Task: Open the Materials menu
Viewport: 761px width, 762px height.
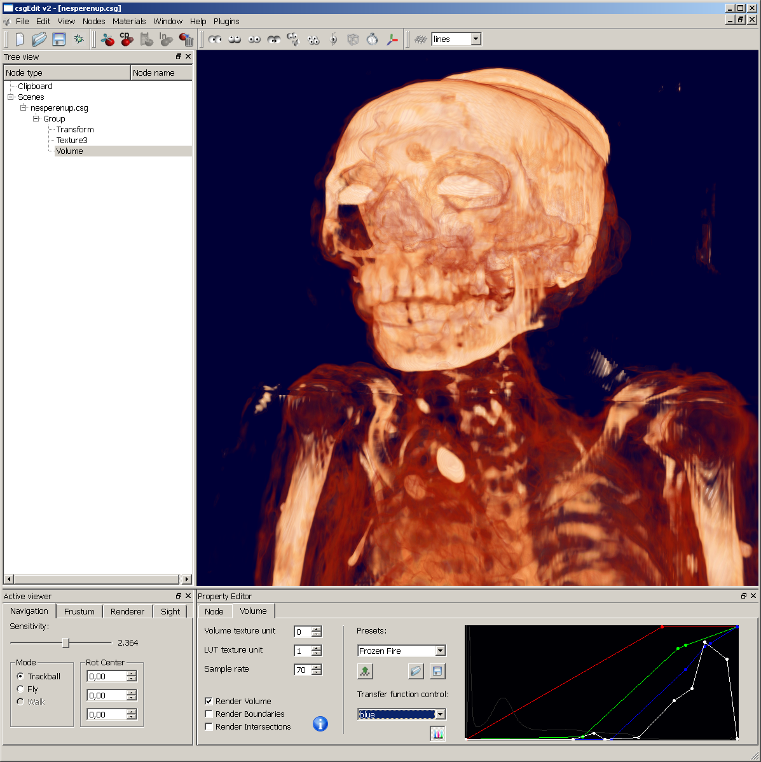Action: (x=129, y=21)
